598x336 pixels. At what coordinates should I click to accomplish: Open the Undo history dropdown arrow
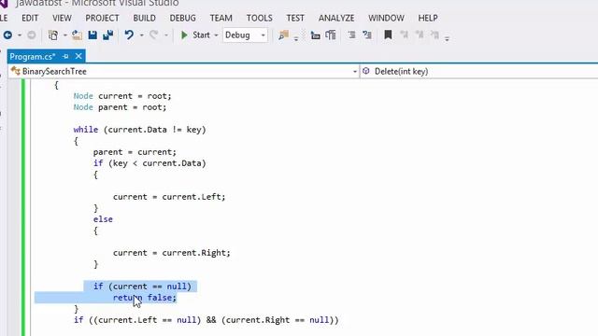(141, 35)
